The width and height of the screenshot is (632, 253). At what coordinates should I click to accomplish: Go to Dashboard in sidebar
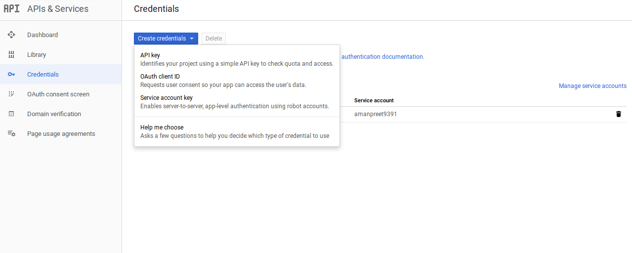tap(42, 35)
